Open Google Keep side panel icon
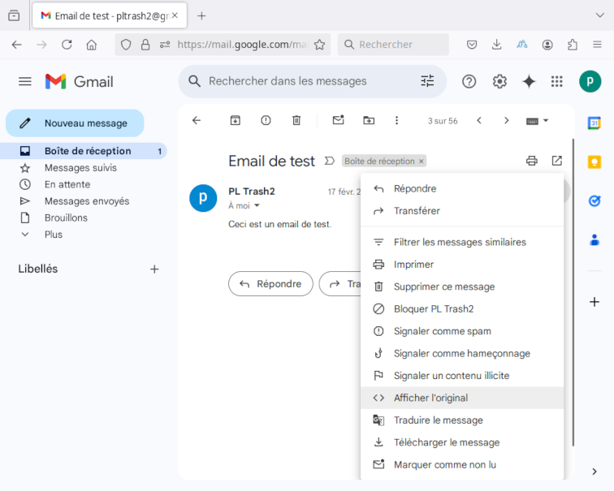The height and width of the screenshot is (491, 614). click(x=594, y=162)
